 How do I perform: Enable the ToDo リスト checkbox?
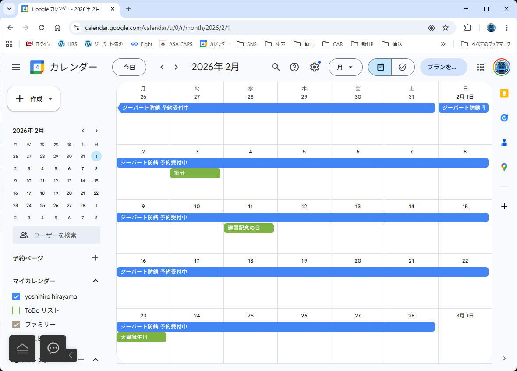pos(16,310)
